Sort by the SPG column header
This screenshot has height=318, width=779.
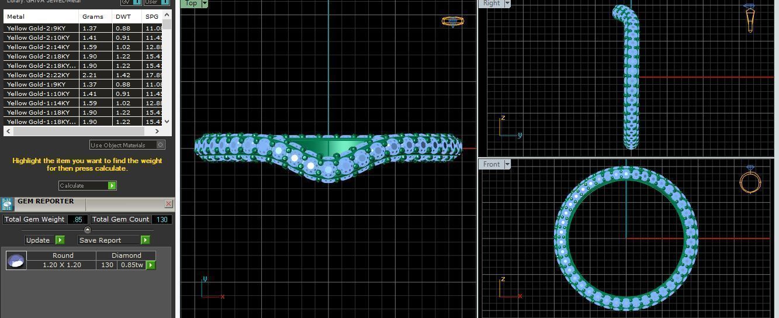(x=153, y=16)
